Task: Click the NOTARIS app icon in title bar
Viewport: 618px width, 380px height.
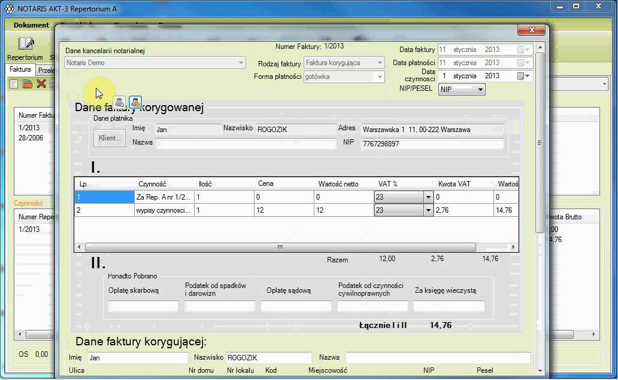Action: tap(8, 8)
